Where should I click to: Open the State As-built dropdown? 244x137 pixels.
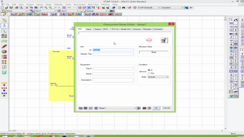tap(158, 77)
